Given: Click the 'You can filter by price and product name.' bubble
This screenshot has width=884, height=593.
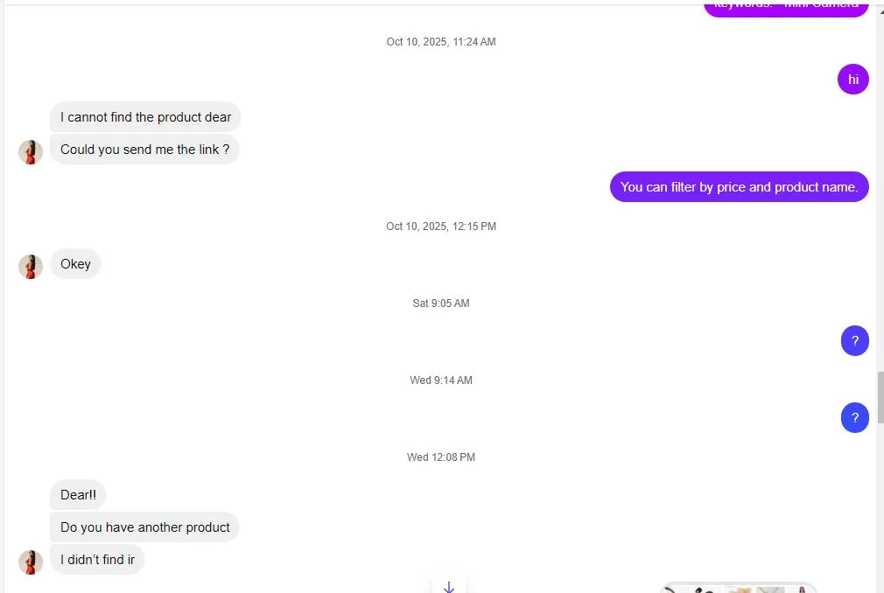Looking at the screenshot, I should pyautogui.click(x=739, y=186).
